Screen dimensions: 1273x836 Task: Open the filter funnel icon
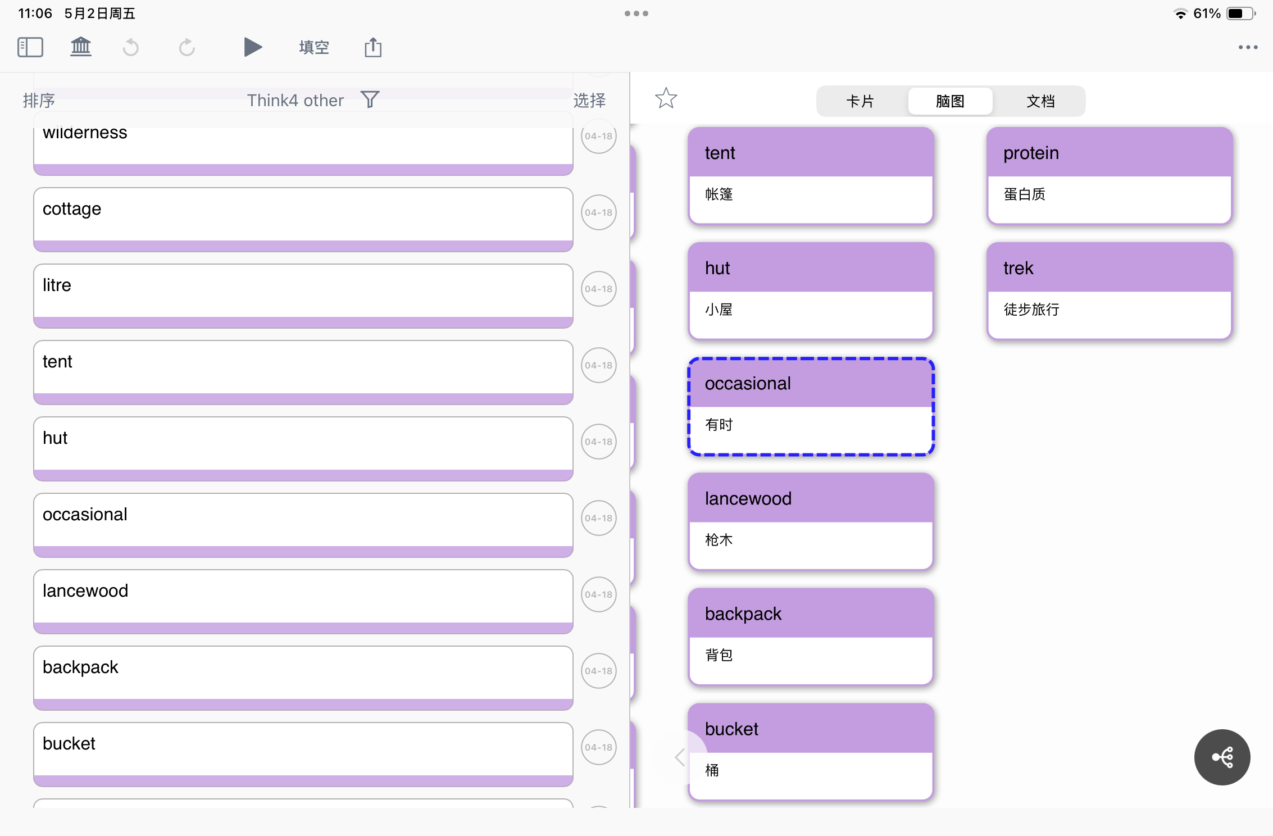[x=370, y=99]
